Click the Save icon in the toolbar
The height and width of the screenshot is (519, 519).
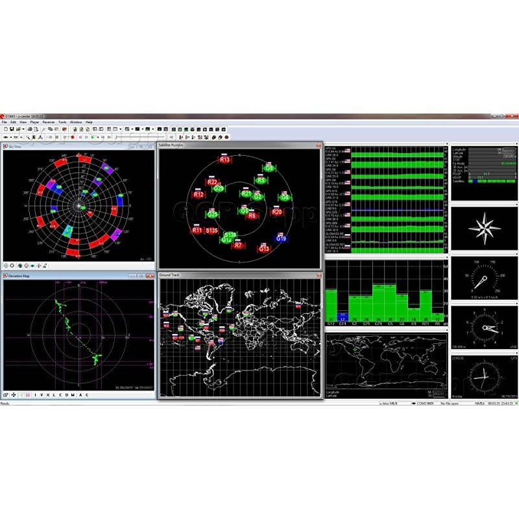(12, 129)
